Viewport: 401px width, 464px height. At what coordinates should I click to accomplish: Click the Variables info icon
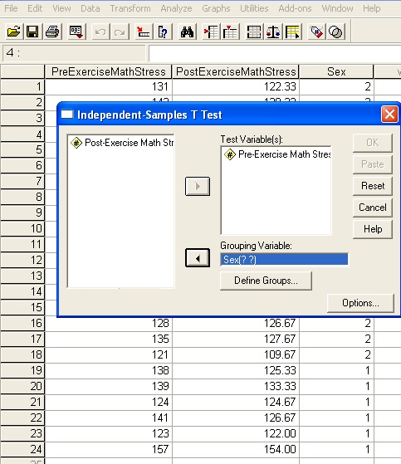[x=163, y=32]
